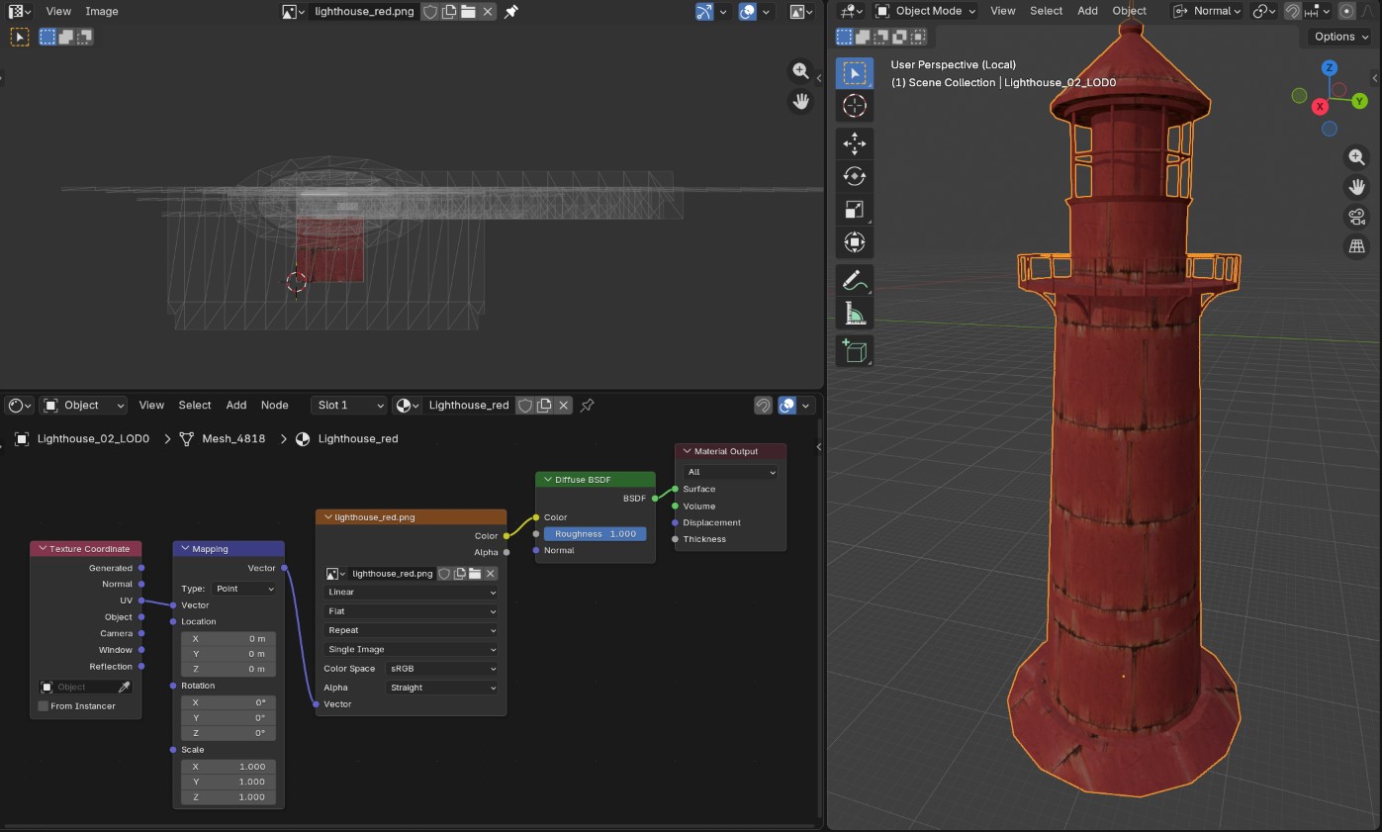
Task: Click the X axis on navigation gizmo
Action: tap(1320, 106)
